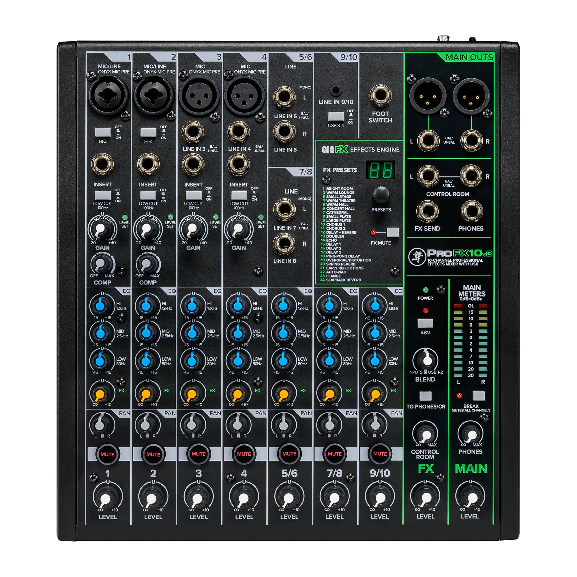Mute channel 4 with its MUTE button
This screenshot has width=577, height=577.
[244, 454]
